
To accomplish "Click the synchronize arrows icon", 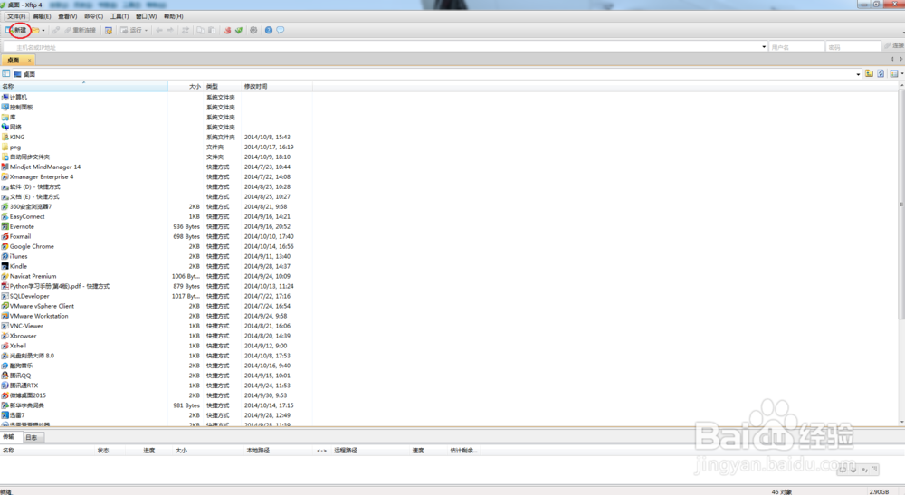I will (186, 30).
